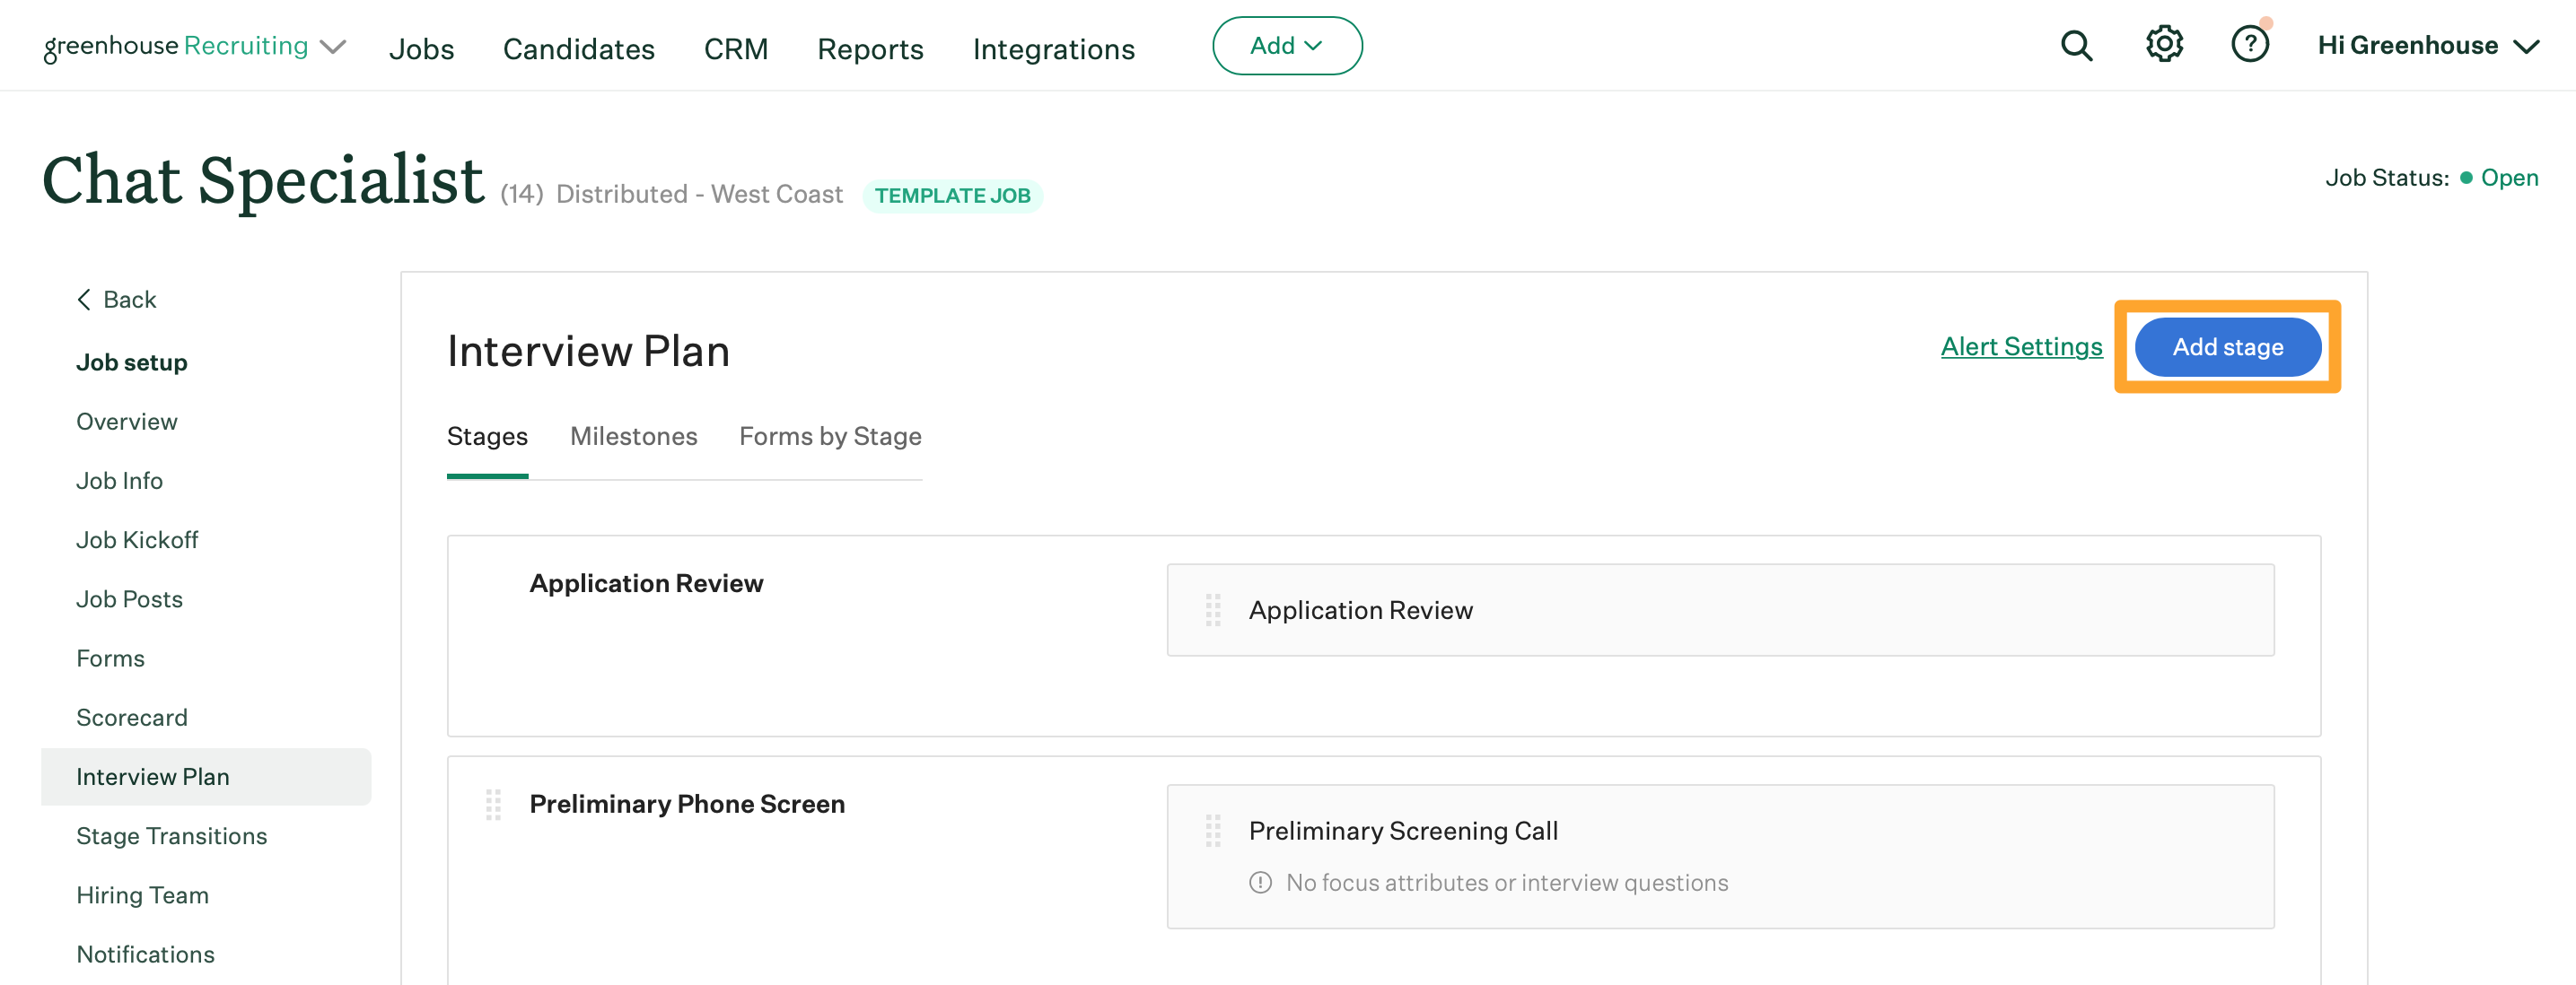Open the settings gear icon

pyautogui.click(x=2164, y=45)
